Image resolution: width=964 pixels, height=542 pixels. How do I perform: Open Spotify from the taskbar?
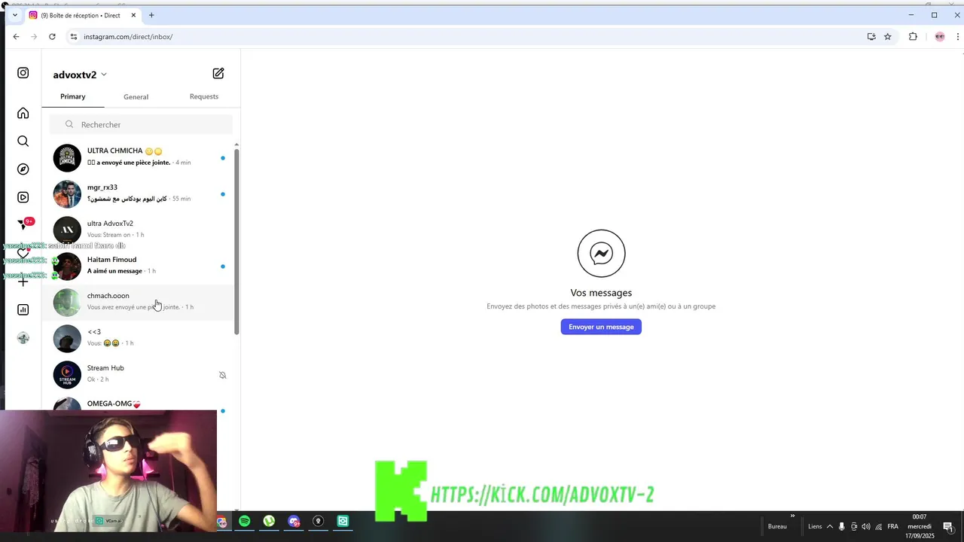click(245, 521)
